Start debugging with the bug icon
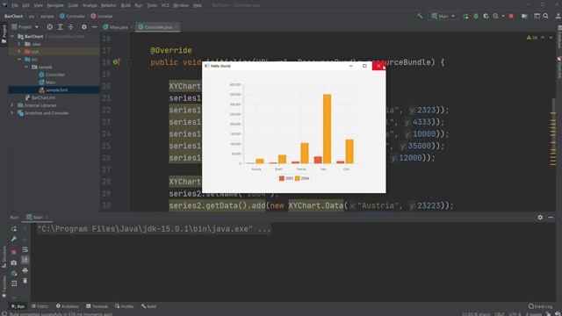This screenshot has height=316, width=562. pyautogui.click(x=476, y=16)
